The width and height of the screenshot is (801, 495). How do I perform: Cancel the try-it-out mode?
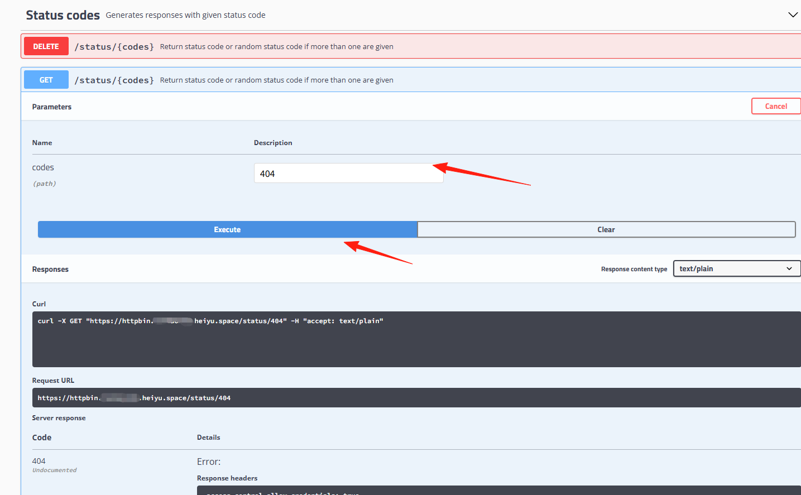tap(776, 106)
